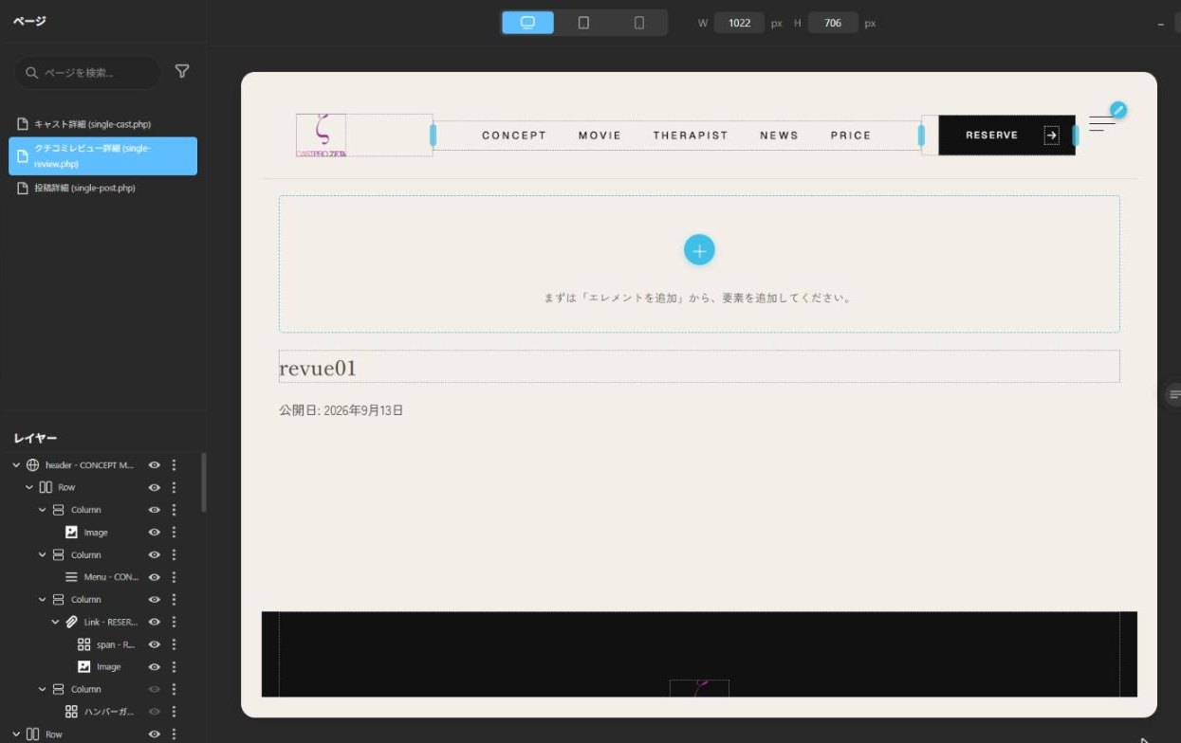The image size is (1181, 743).
Task: Click the hamburger menu lines in the canvas header
Action: coord(1102,124)
